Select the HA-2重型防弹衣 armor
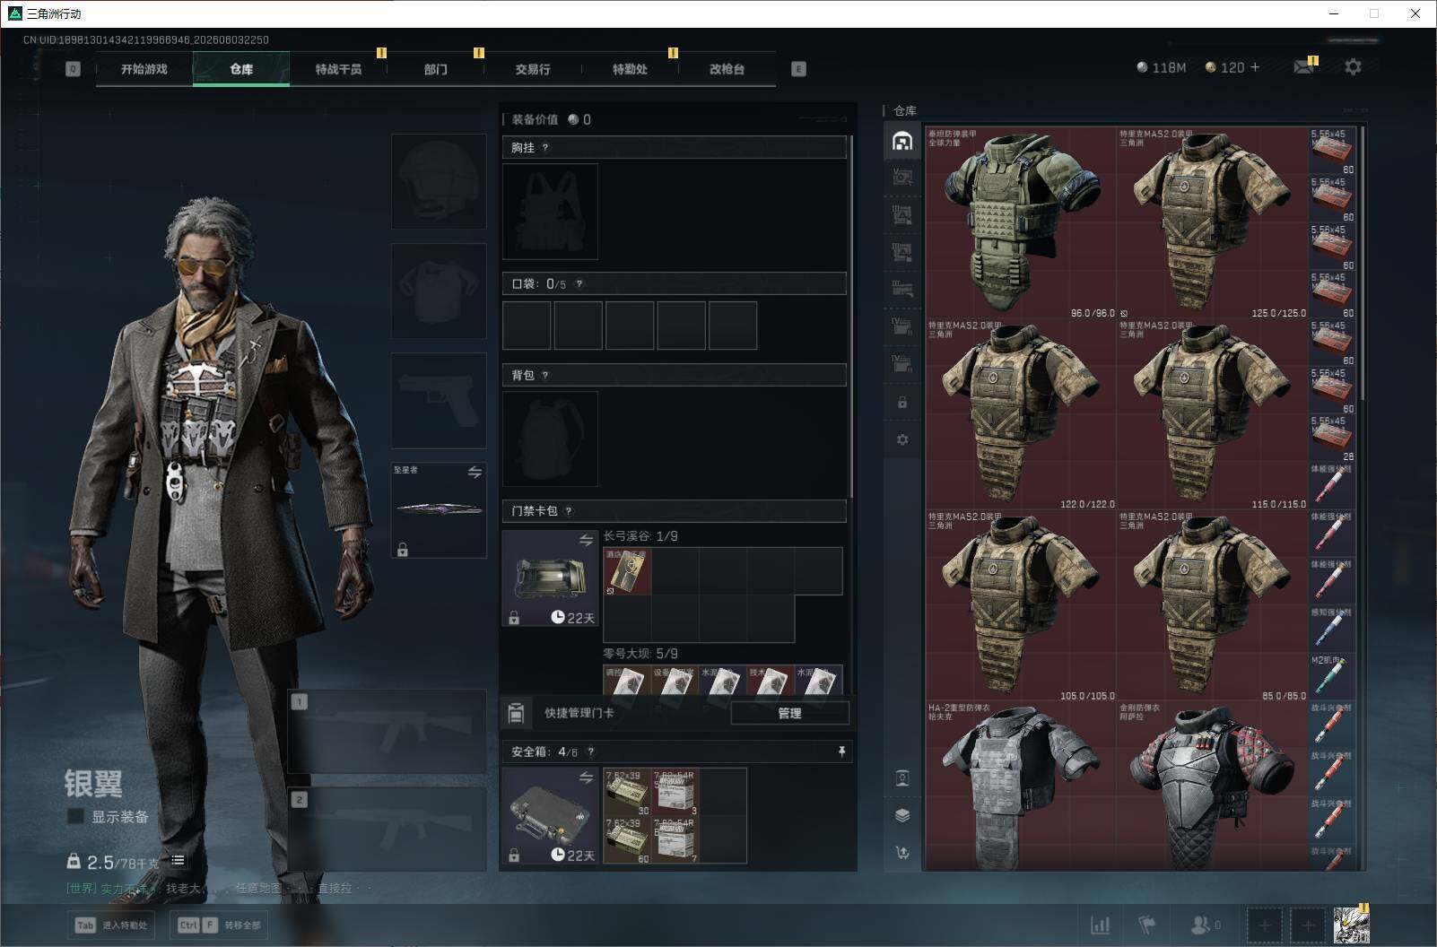This screenshot has height=947, width=1437. [1021, 786]
